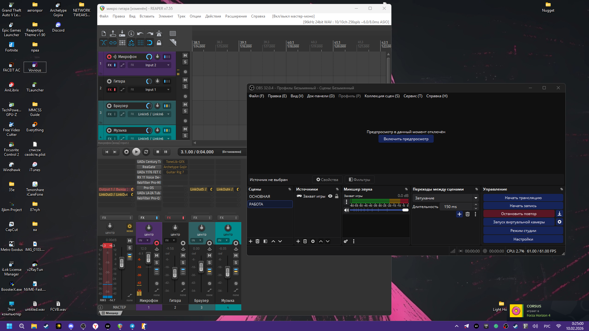Toggle record arm on Микрофон track
589x331 pixels.
point(109,57)
